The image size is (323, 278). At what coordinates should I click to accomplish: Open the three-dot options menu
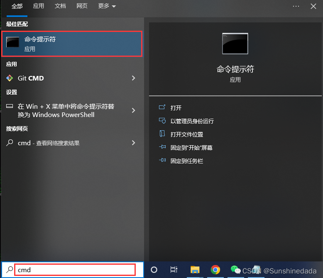pyautogui.click(x=296, y=6)
